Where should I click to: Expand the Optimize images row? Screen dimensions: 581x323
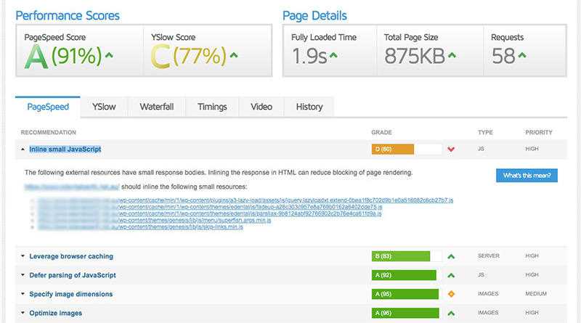pyautogui.click(x=23, y=313)
